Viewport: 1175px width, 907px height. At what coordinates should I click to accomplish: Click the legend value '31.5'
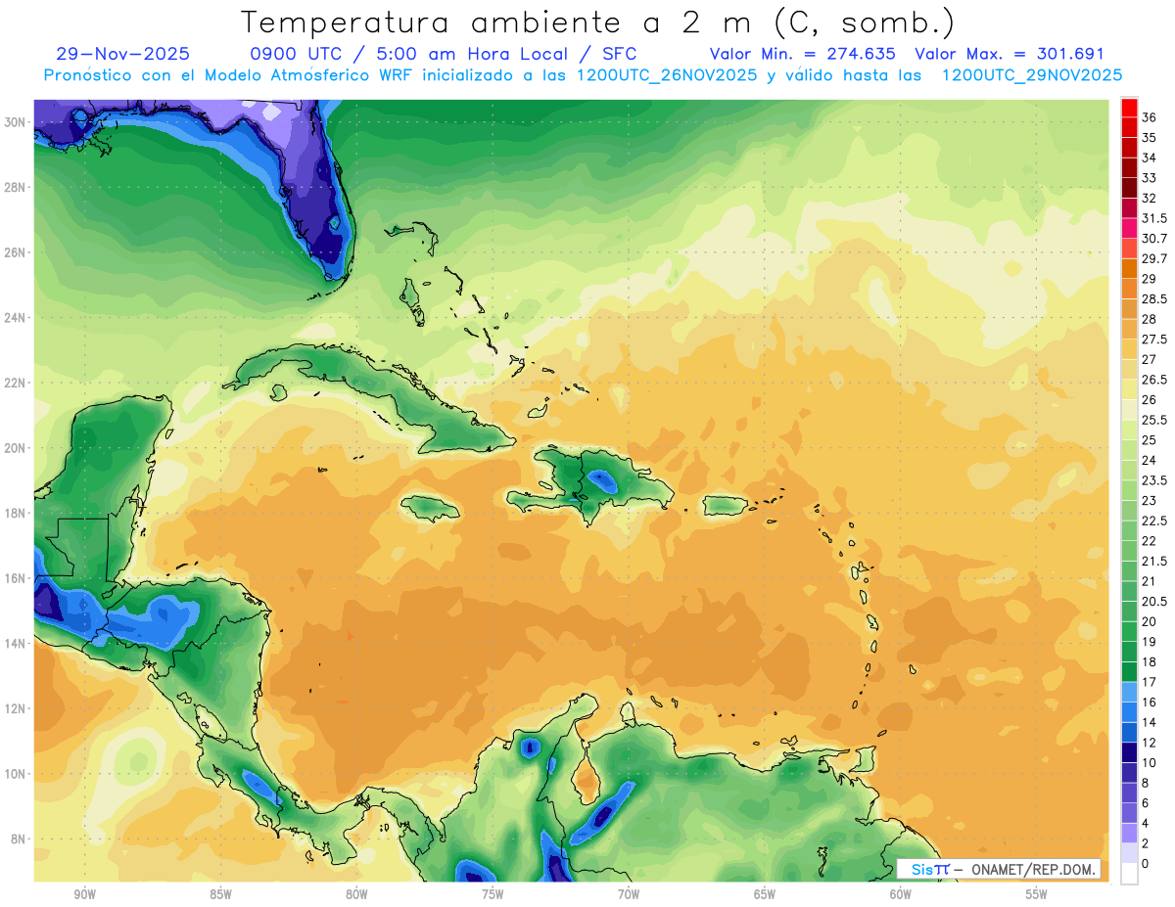pos(1154,218)
